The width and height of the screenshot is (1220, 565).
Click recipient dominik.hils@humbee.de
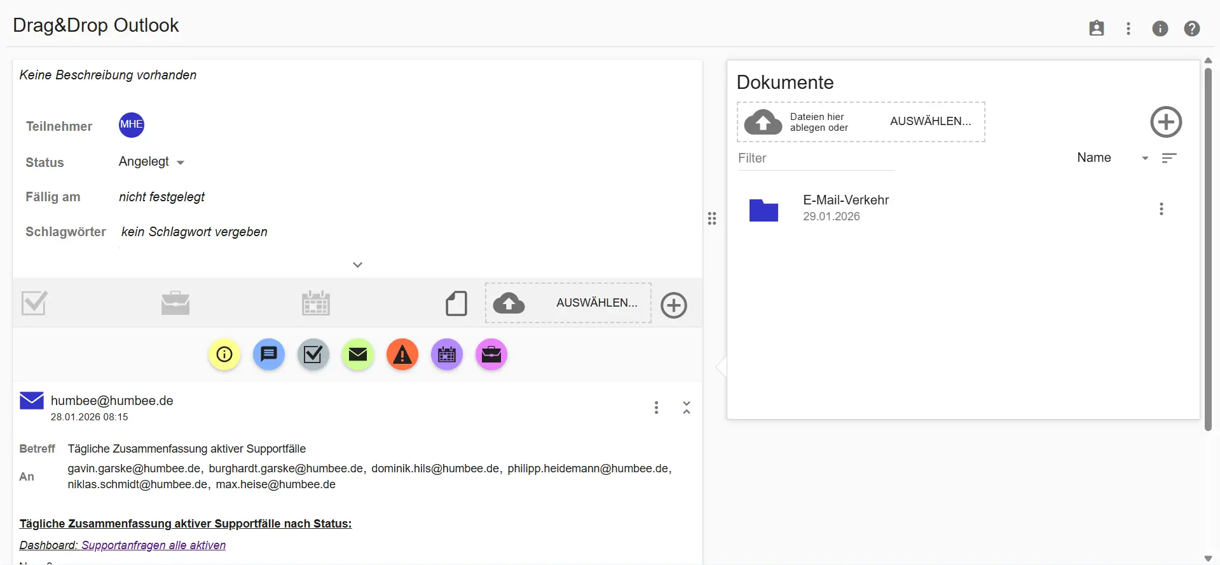(x=435, y=469)
